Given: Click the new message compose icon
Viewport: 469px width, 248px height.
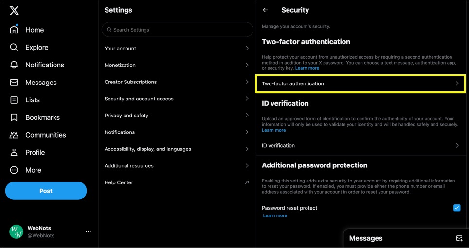Looking at the screenshot, I should pos(459,238).
